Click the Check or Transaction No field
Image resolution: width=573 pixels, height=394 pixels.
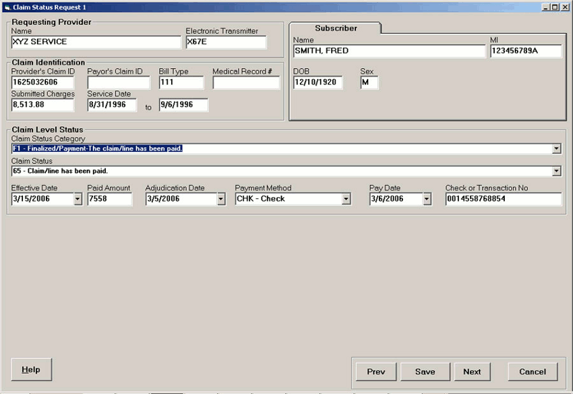(x=502, y=198)
